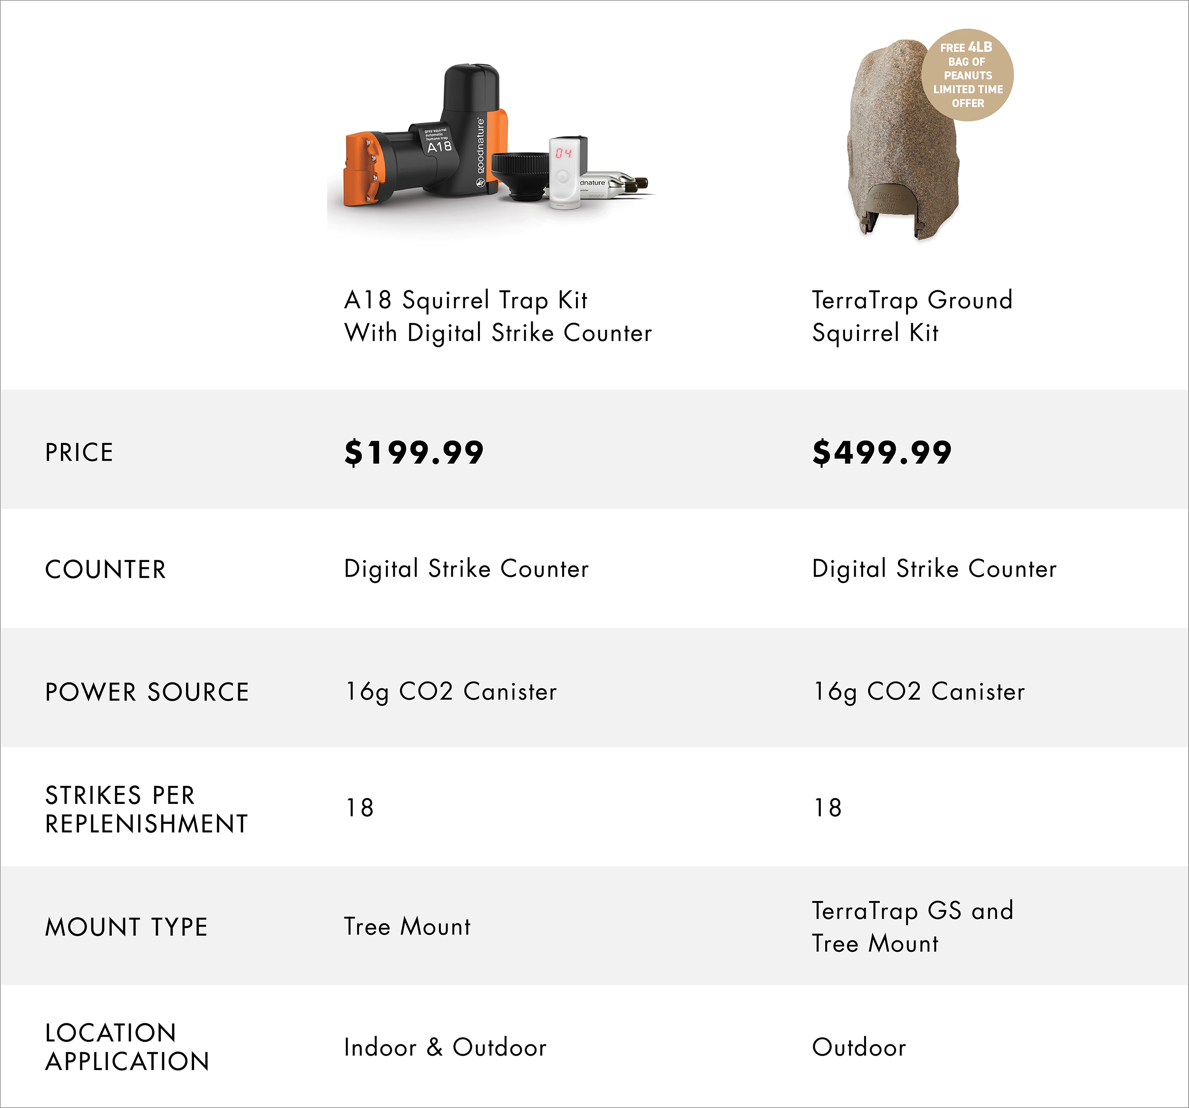Viewport: 1189px width, 1108px height.
Task: Click the Indoor & Outdoor value
Action: click(445, 1047)
